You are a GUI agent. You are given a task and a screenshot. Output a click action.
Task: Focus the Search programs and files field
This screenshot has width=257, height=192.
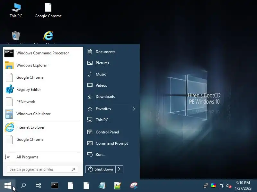click(42, 169)
